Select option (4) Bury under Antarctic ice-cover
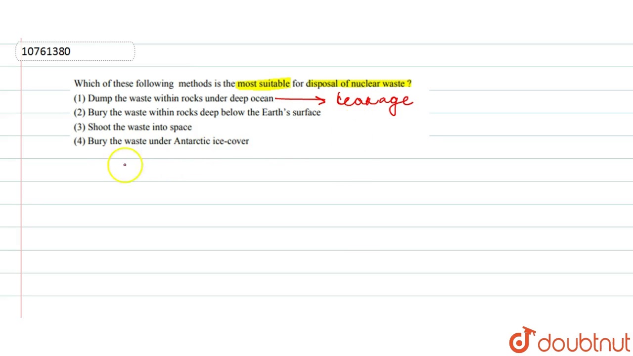 [x=161, y=141]
